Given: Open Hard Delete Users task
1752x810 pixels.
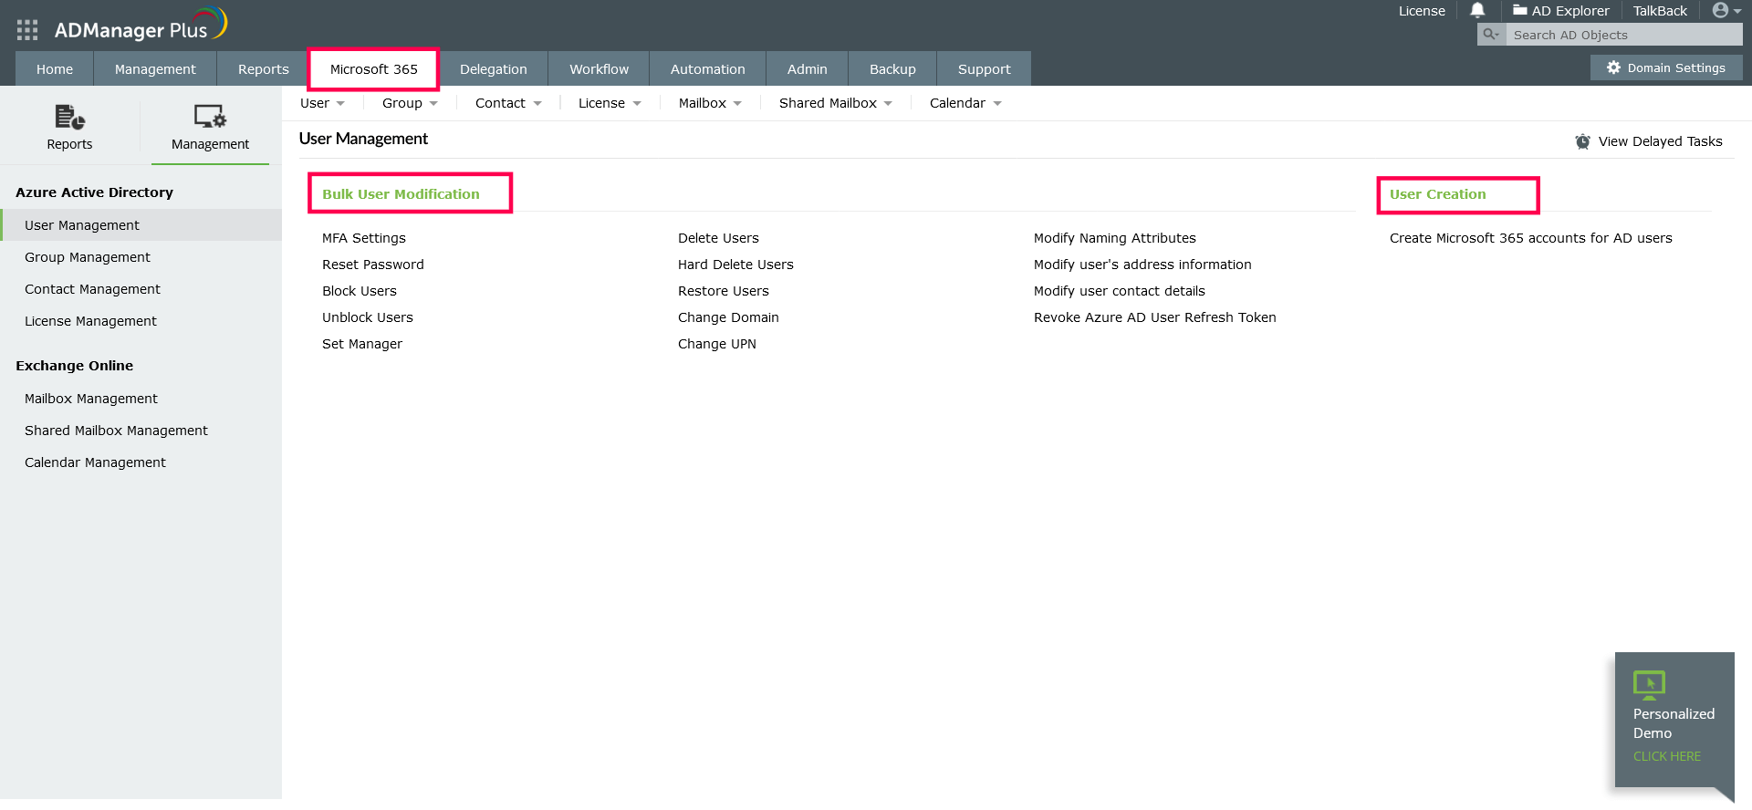Looking at the screenshot, I should click(735, 265).
